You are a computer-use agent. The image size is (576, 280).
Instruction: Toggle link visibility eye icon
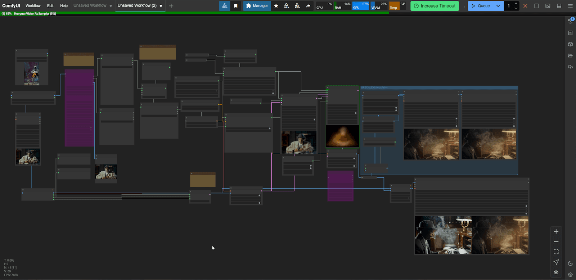(556, 272)
